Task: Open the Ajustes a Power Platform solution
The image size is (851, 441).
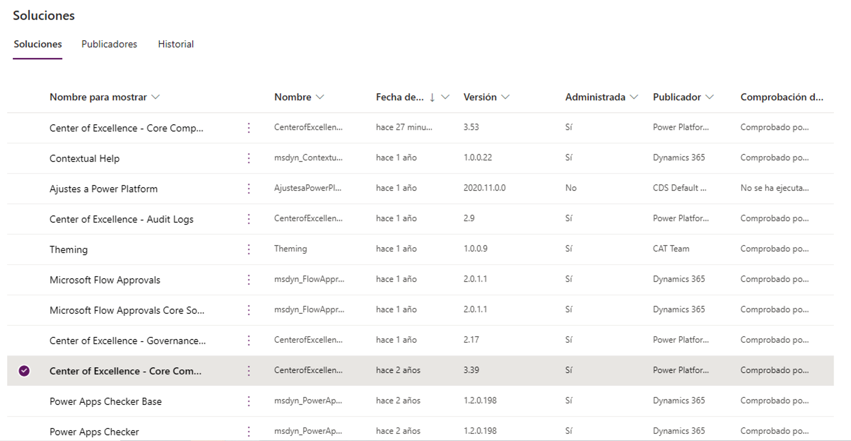Action: 104,188
